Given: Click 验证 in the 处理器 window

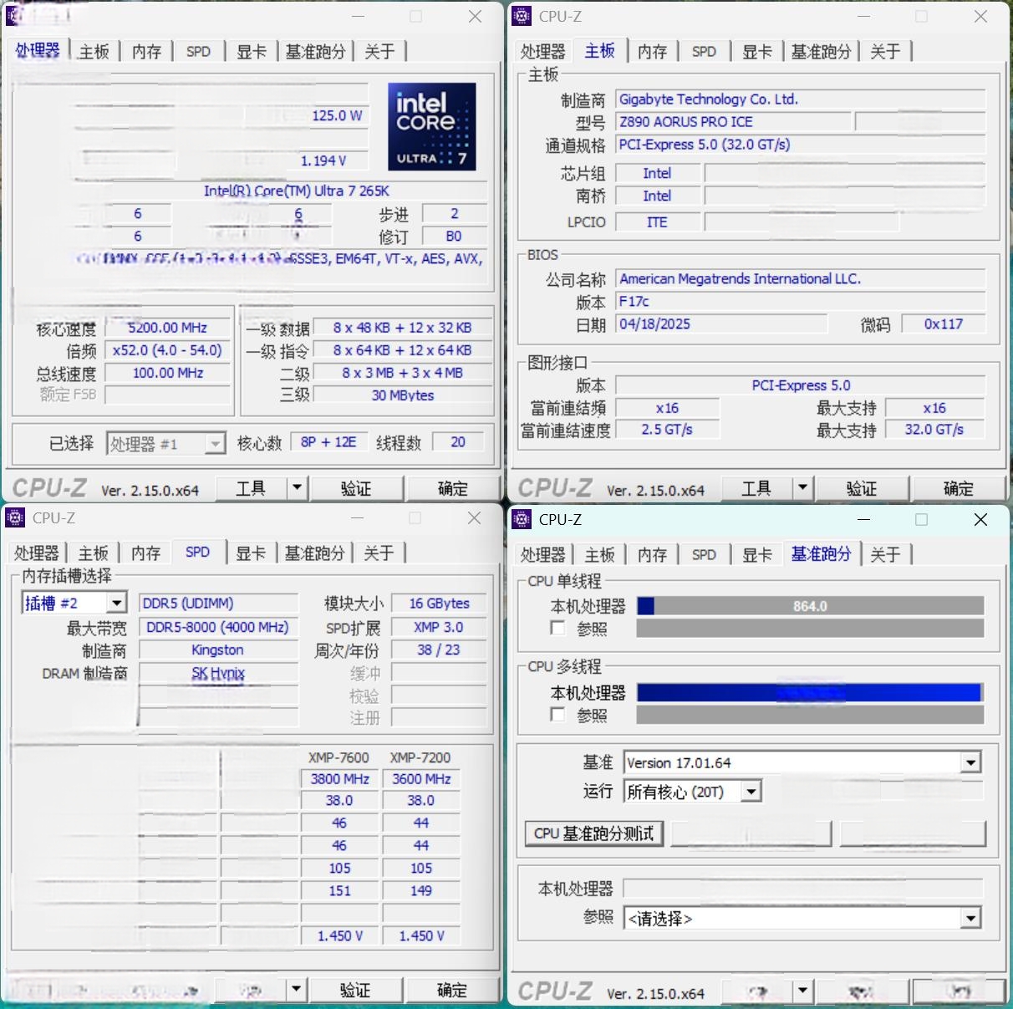Looking at the screenshot, I should [x=356, y=487].
